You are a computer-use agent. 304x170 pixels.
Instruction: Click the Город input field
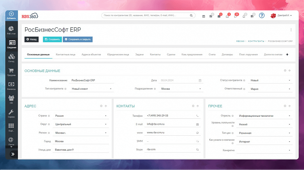point(81,141)
